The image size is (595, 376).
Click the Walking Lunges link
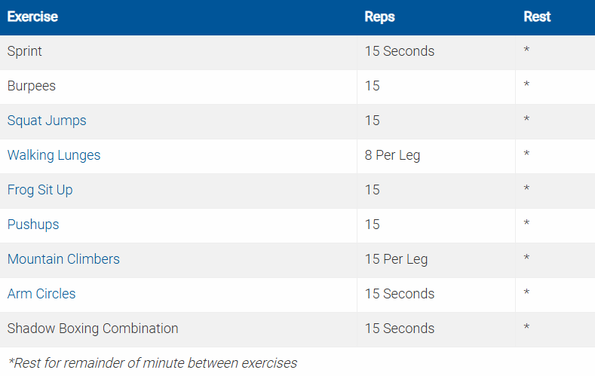click(54, 155)
